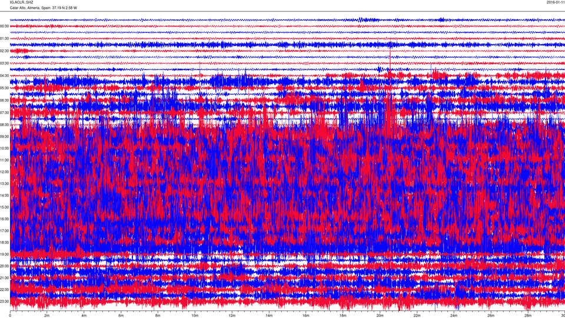Select the 00:30 time label
565x318 pixels.
[x=4, y=26]
